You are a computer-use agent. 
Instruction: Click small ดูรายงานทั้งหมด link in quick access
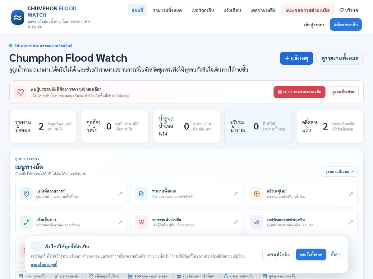pyautogui.click(x=340, y=172)
